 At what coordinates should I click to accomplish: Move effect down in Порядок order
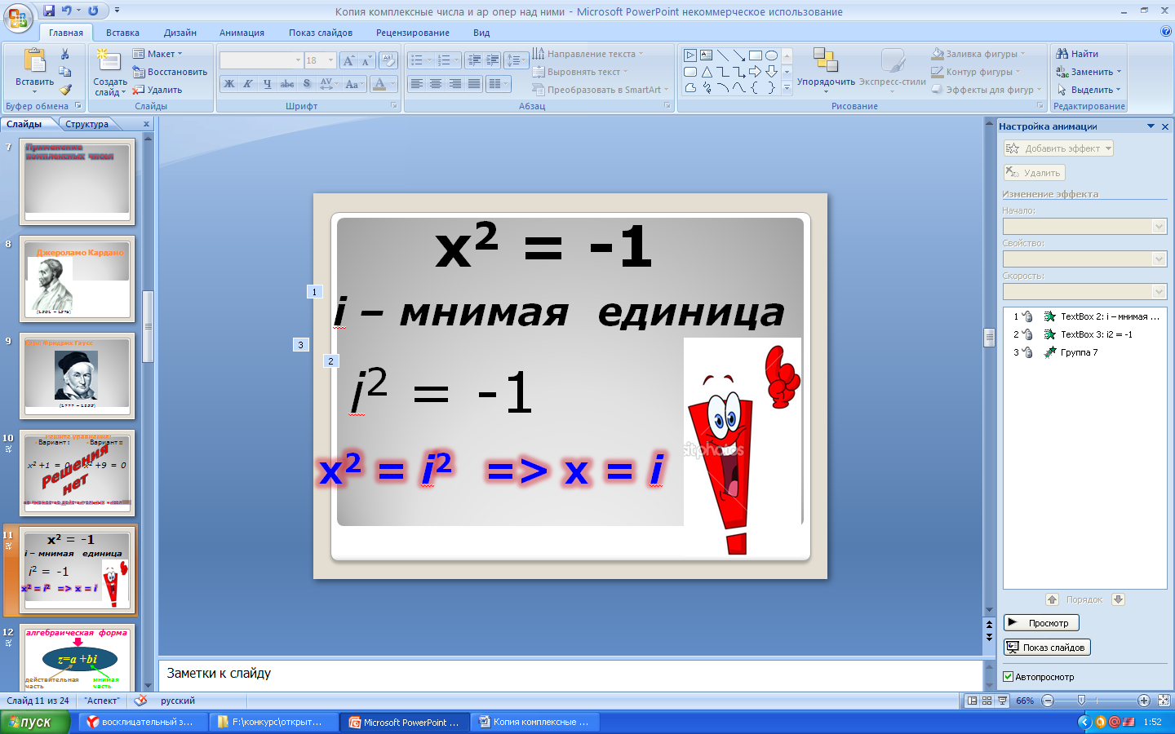1118,599
